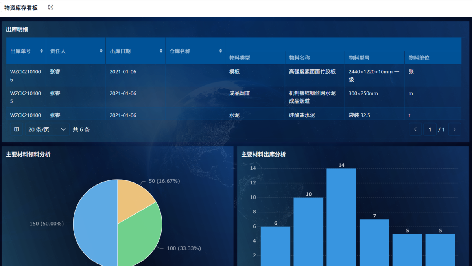Open the 20条/页 page size dropdown
472x266 pixels.
point(47,129)
